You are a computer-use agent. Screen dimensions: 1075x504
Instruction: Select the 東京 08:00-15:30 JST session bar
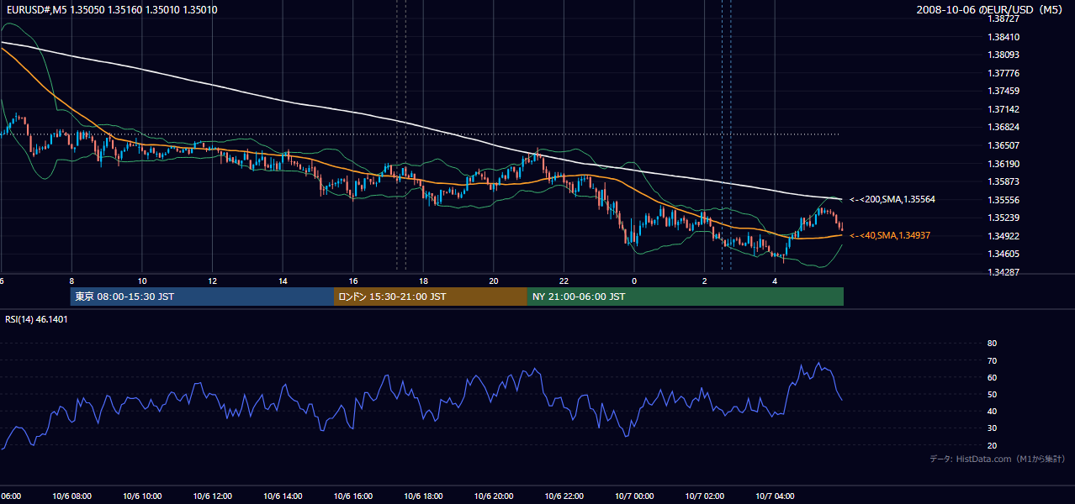click(x=202, y=297)
